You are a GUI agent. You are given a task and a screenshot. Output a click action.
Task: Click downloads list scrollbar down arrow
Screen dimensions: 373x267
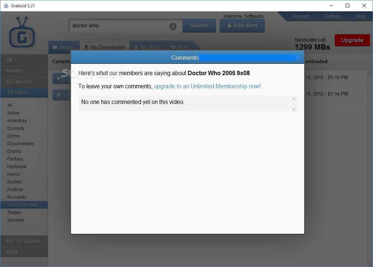coord(369,264)
